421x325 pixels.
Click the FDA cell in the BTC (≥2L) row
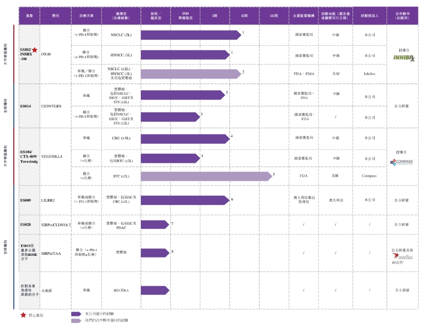pyautogui.click(x=304, y=176)
